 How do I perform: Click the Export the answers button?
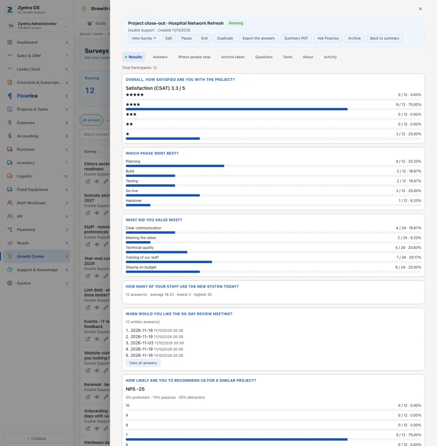click(259, 38)
